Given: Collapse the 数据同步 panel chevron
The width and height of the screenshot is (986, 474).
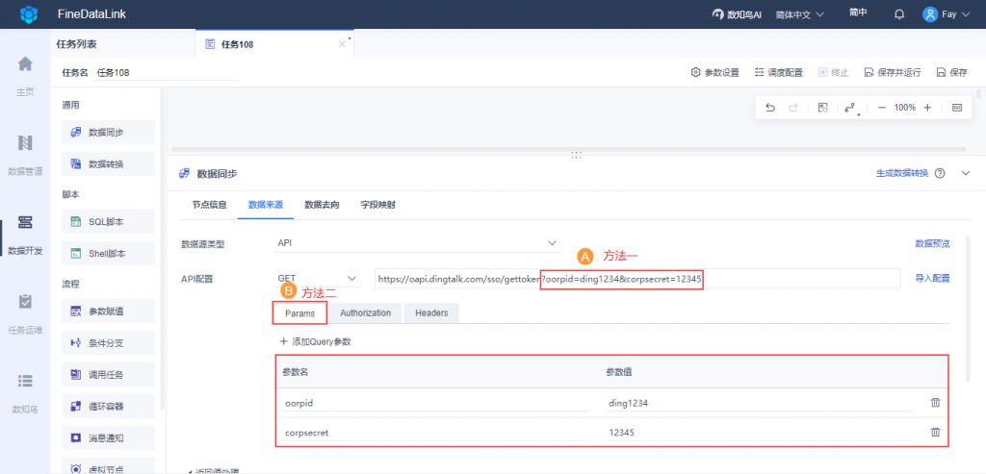Looking at the screenshot, I should click(967, 173).
